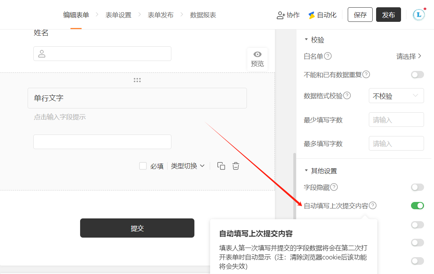The image size is (434, 274).
Task: Delete the 单行文字 field via trash icon
Action: pos(236,166)
